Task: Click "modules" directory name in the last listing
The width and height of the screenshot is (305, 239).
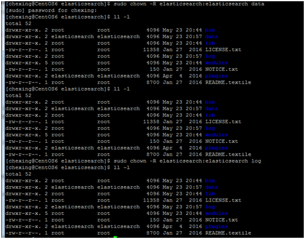Action: click(217, 214)
